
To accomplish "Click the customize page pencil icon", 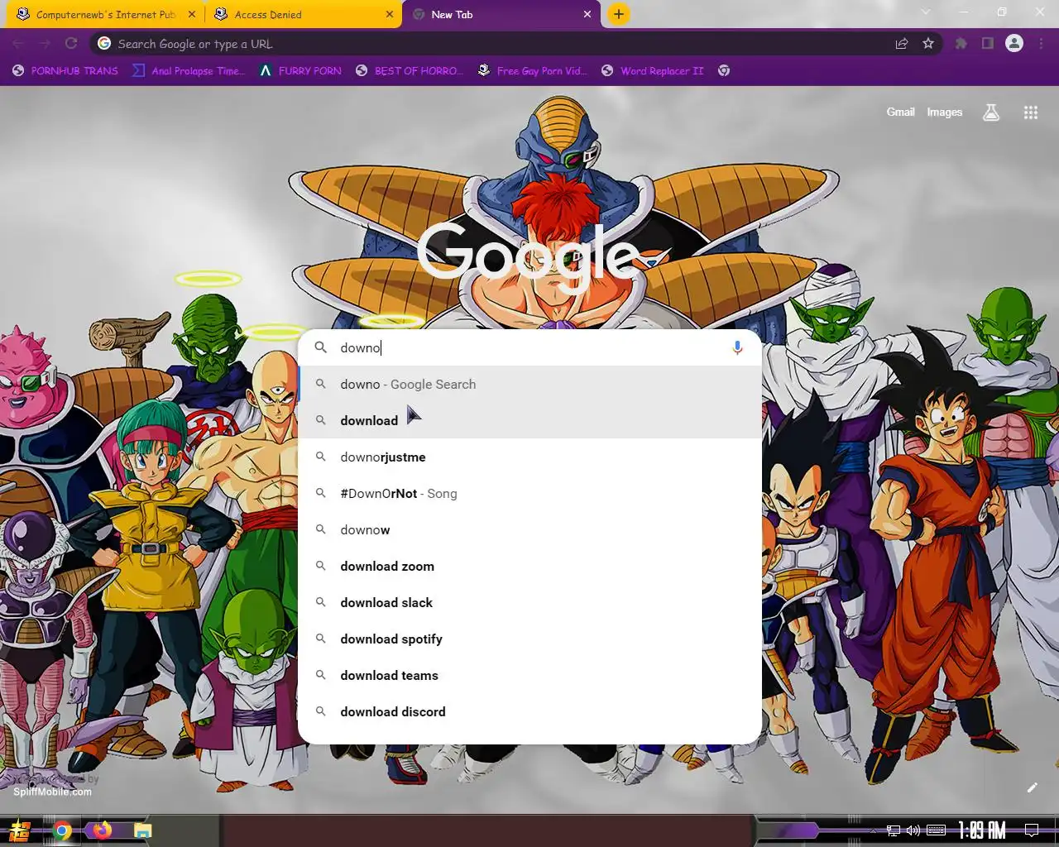I will click(1032, 787).
